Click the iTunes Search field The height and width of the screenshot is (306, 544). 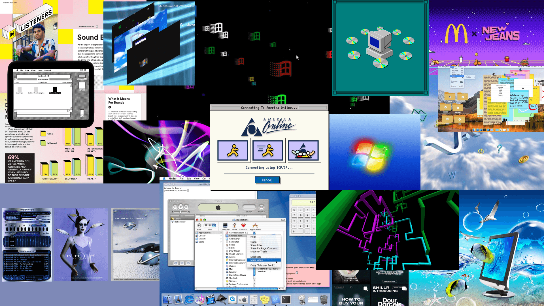(x=249, y=207)
